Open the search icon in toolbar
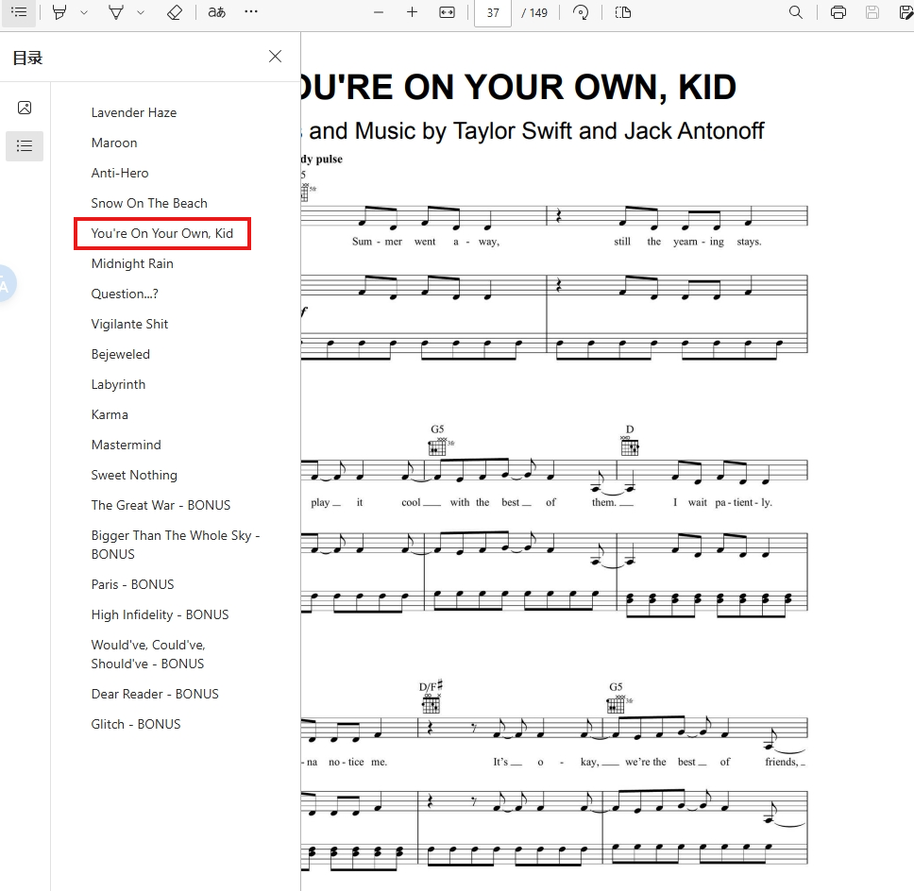 (x=796, y=12)
